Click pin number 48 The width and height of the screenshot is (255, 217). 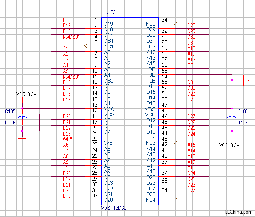point(164,111)
